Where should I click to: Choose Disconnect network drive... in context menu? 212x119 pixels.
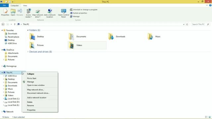[40, 93]
